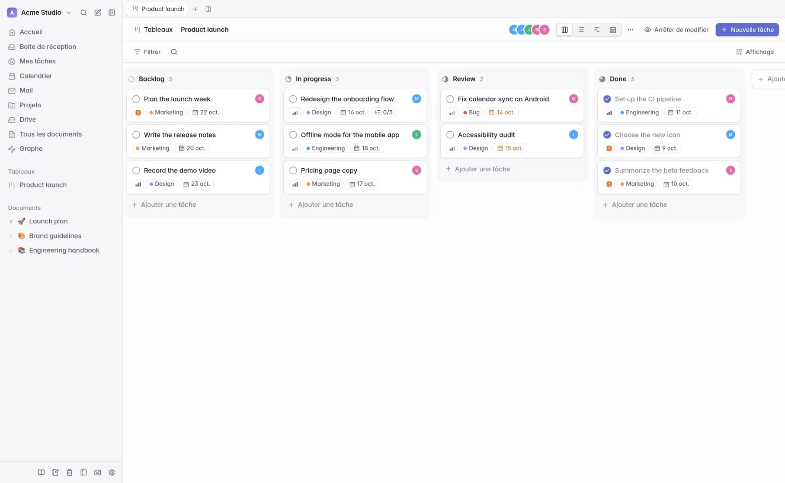This screenshot has height=483, width=785.
Task: Expand the Brand guidelines document
Action: click(x=11, y=236)
